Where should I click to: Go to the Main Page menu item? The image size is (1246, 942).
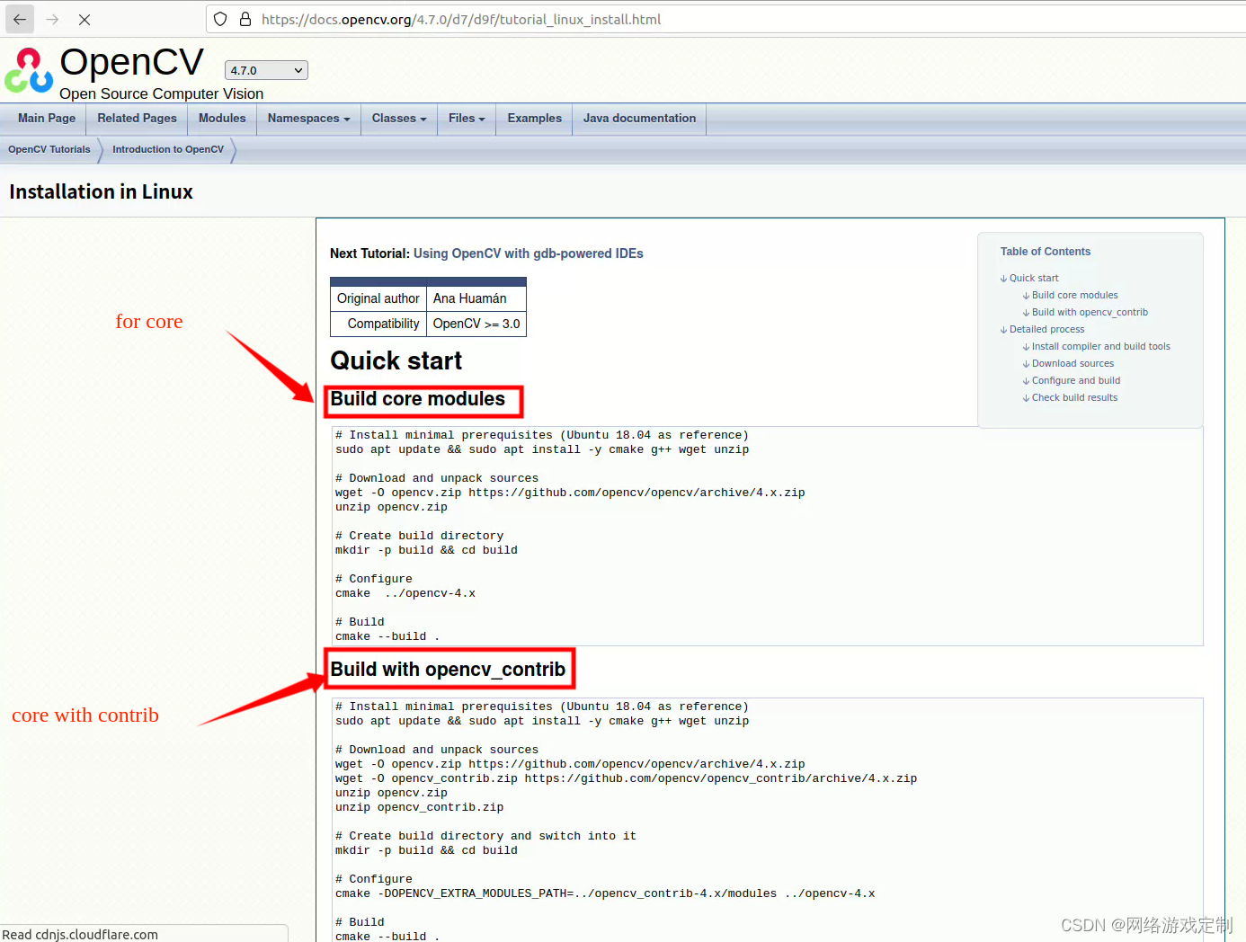coord(46,118)
